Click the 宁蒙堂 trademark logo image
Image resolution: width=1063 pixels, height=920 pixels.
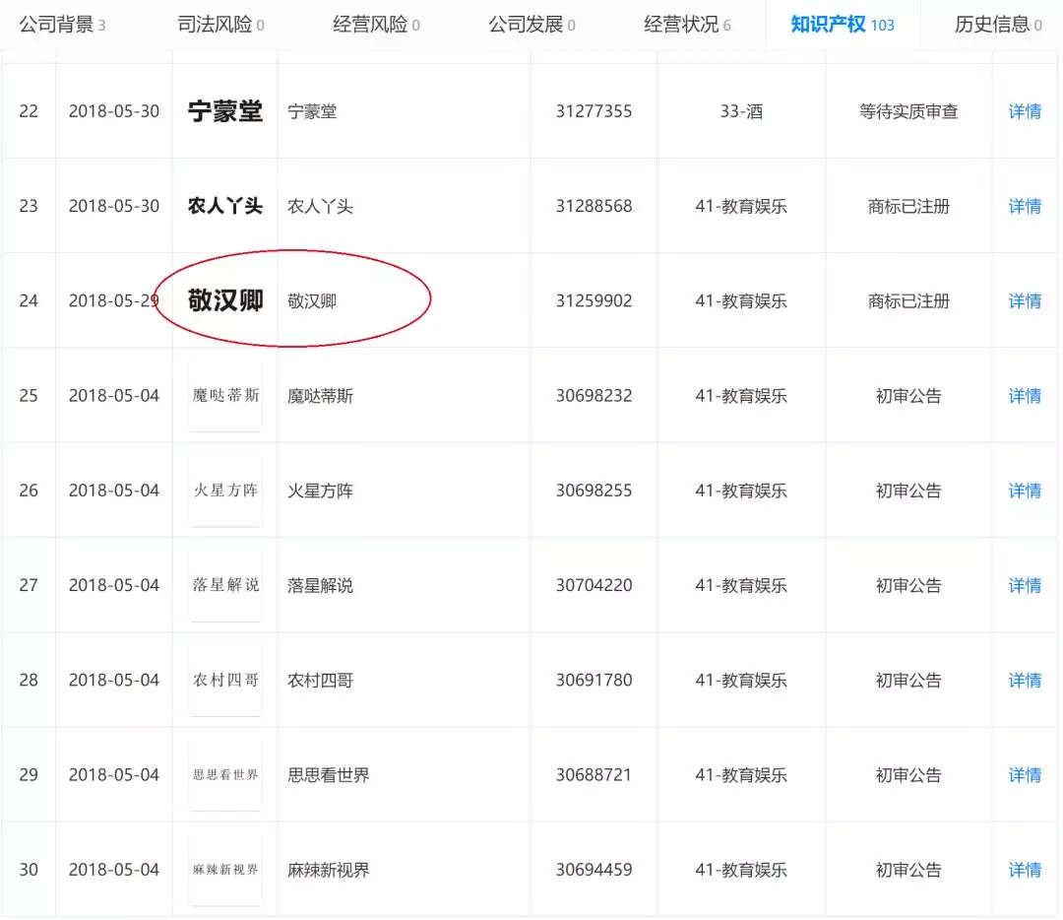(225, 111)
